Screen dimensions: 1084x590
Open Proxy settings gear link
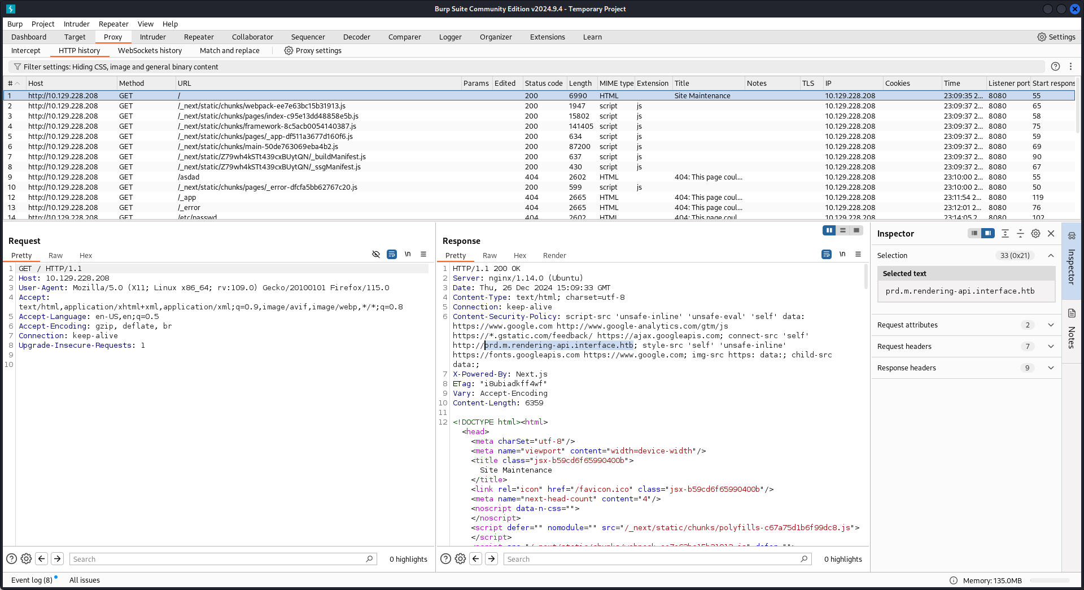313,50
